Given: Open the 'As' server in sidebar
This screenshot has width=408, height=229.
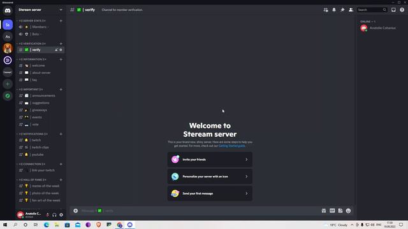Looking at the screenshot, I should (8, 37).
